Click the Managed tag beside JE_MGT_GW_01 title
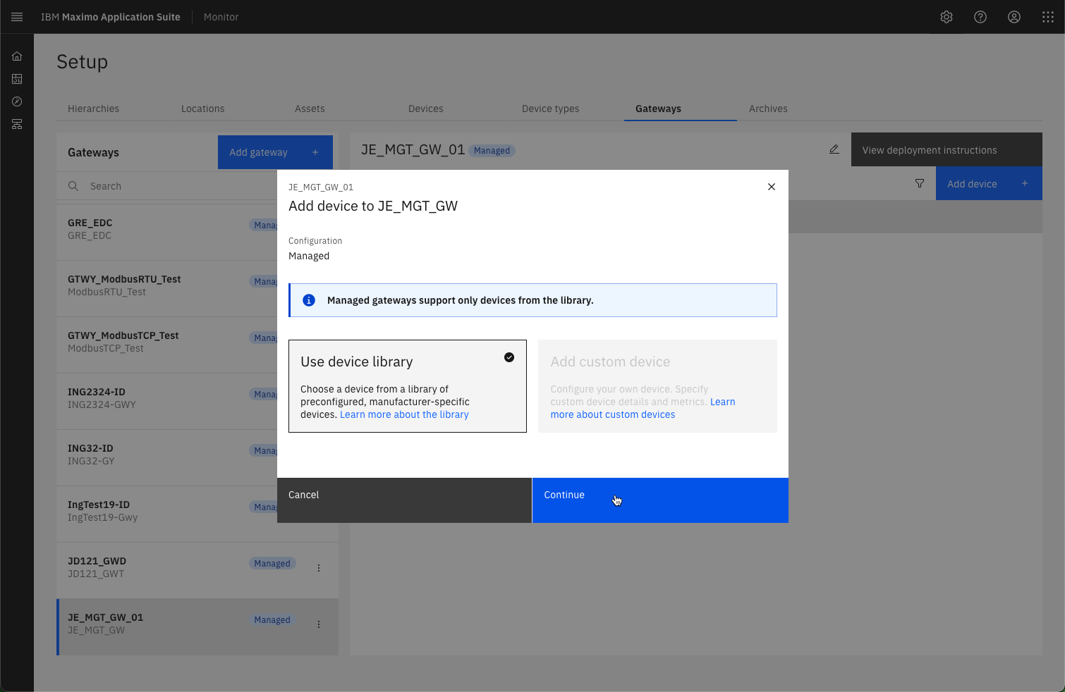 coord(492,150)
